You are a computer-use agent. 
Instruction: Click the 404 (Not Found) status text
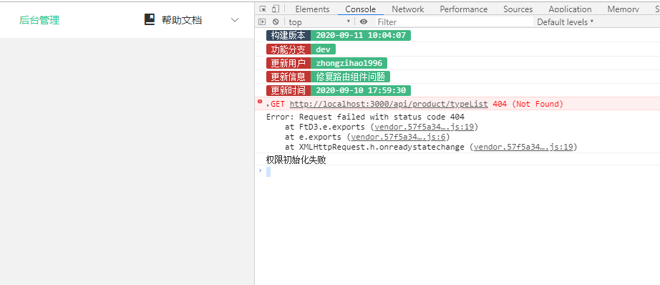point(528,104)
